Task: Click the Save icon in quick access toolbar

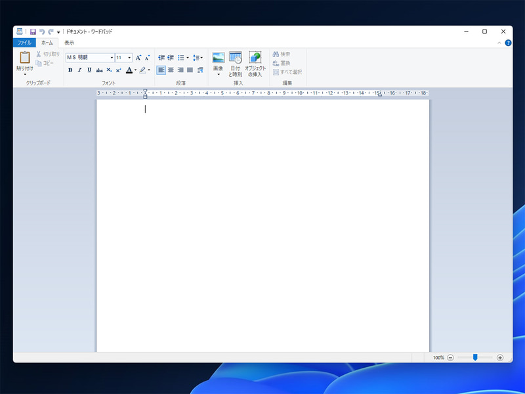Action: click(33, 32)
